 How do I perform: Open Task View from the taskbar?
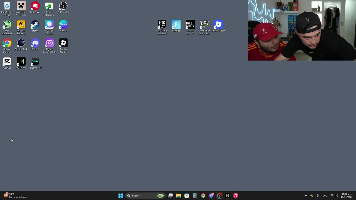click(170, 196)
